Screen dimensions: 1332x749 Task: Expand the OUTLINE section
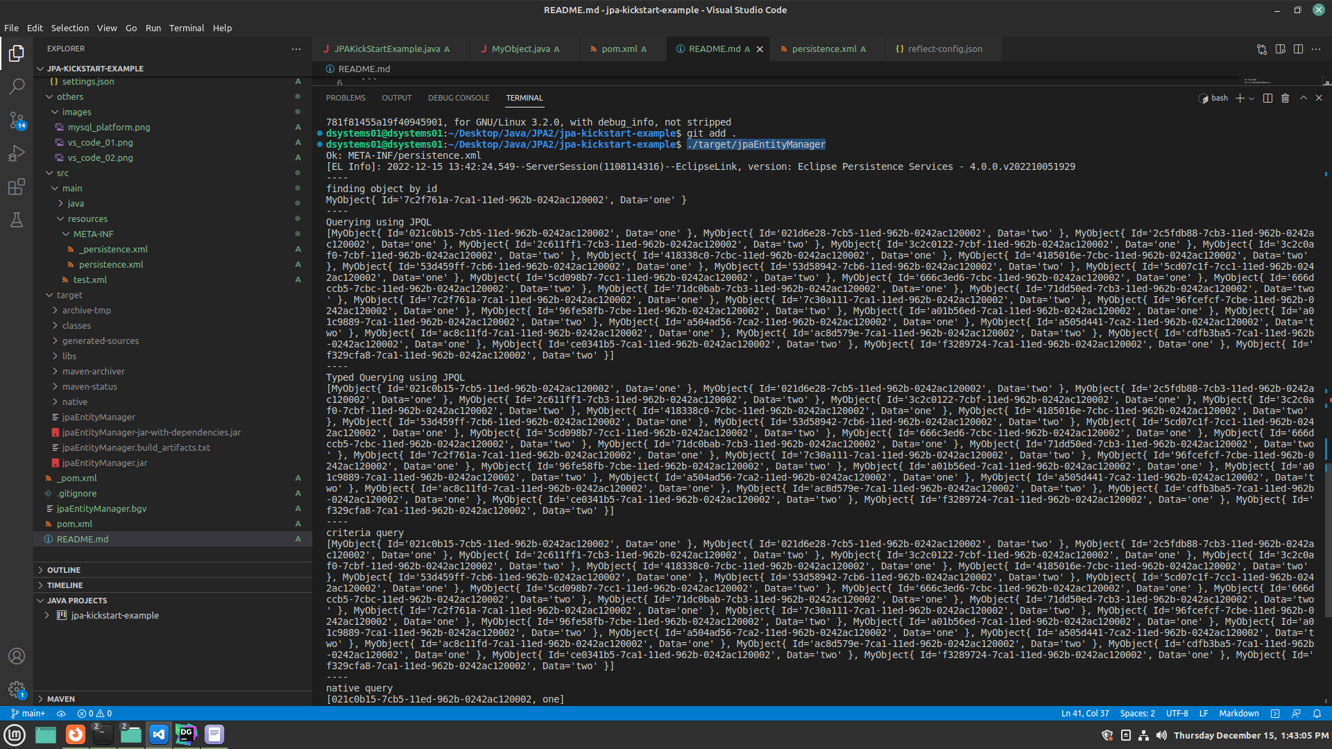pos(64,570)
